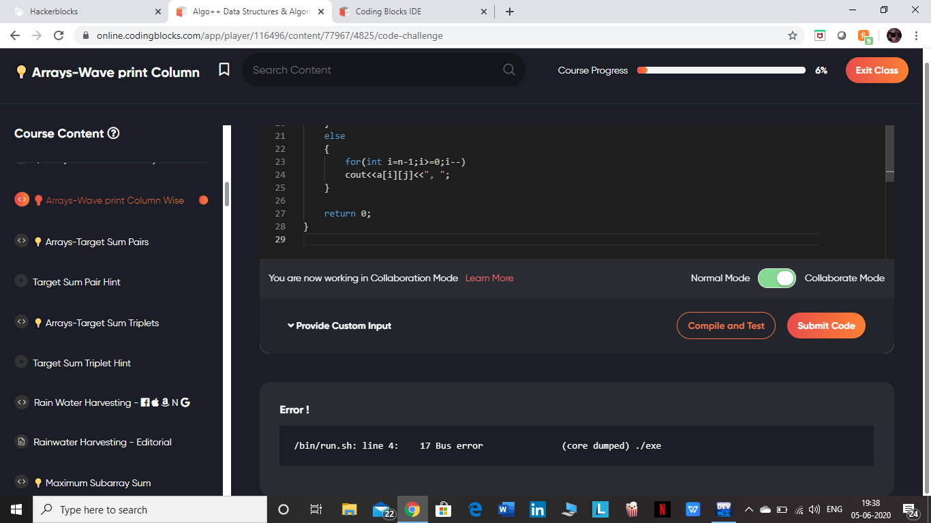Click Windows Start button

point(16,509)
